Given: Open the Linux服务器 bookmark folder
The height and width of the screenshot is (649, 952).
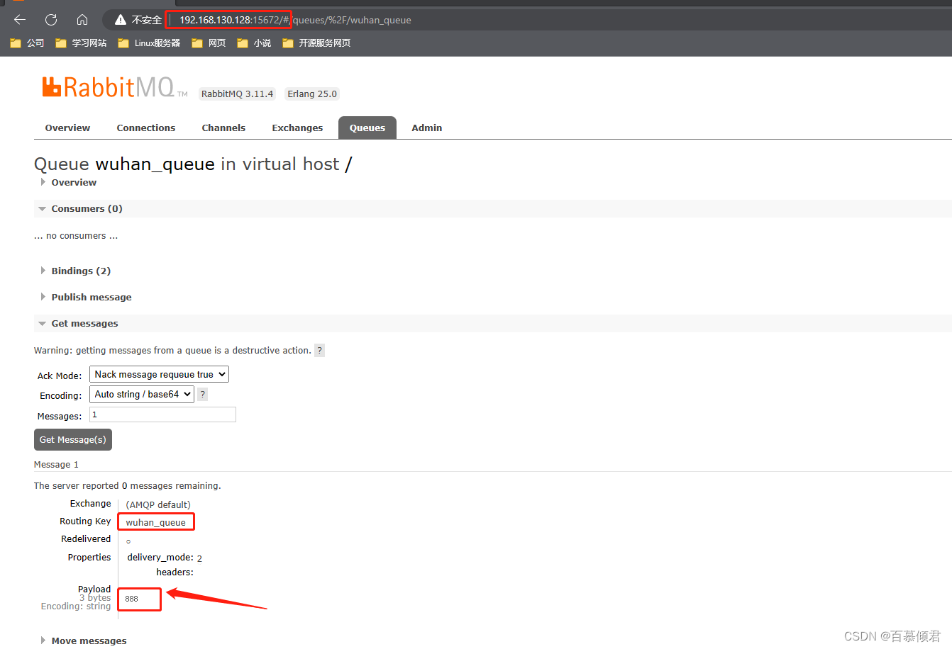Looking at the screenshot, I should (x=149, y=43).
